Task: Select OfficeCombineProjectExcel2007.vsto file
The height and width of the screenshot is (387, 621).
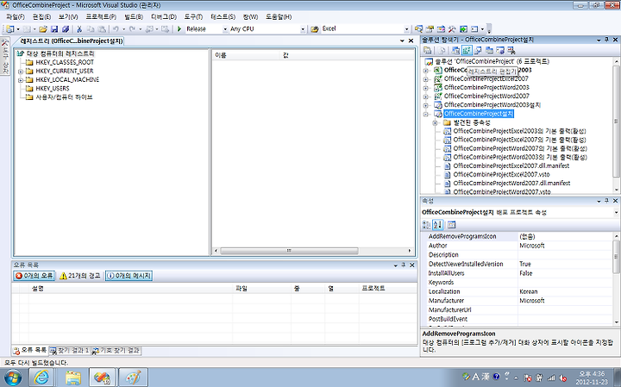Action: coord(501,174)
